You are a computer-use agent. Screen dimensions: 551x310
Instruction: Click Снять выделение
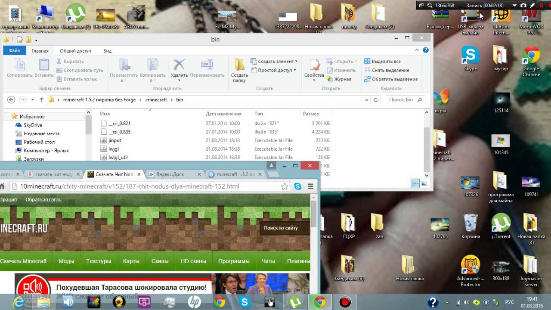[x=387, y=70]
